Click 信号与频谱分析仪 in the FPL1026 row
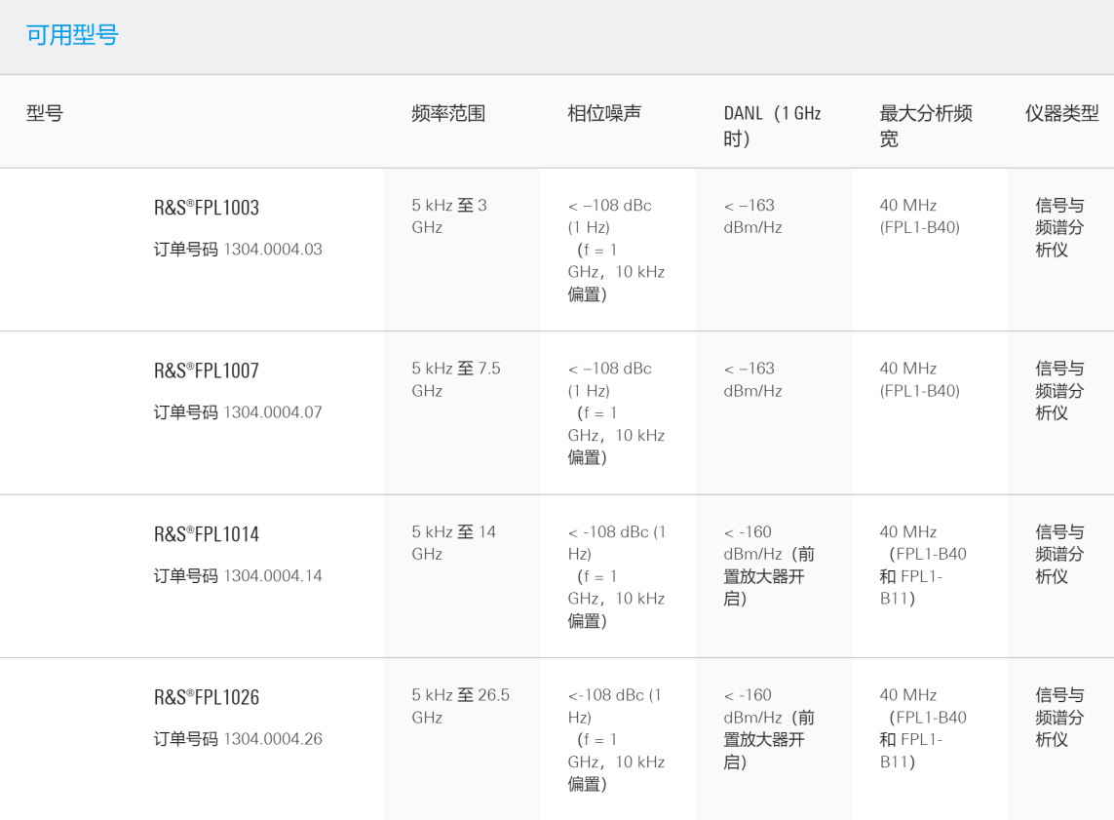 pos(1059,717)
